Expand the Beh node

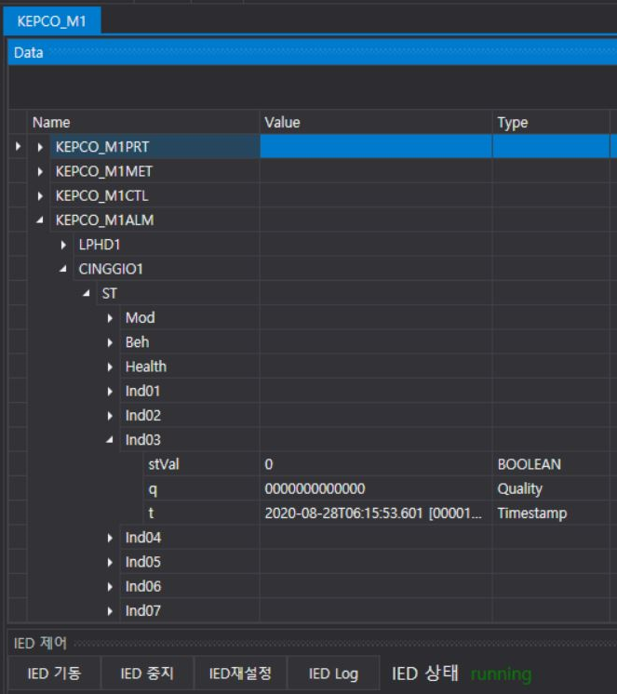pos(110,342)
